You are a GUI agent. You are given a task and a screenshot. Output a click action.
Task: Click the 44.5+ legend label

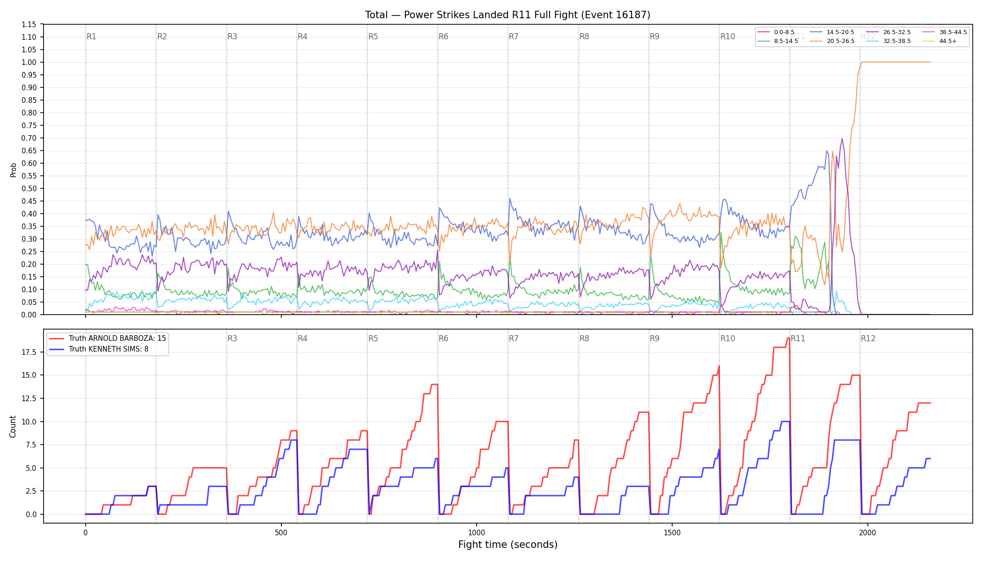coord(948,41)
